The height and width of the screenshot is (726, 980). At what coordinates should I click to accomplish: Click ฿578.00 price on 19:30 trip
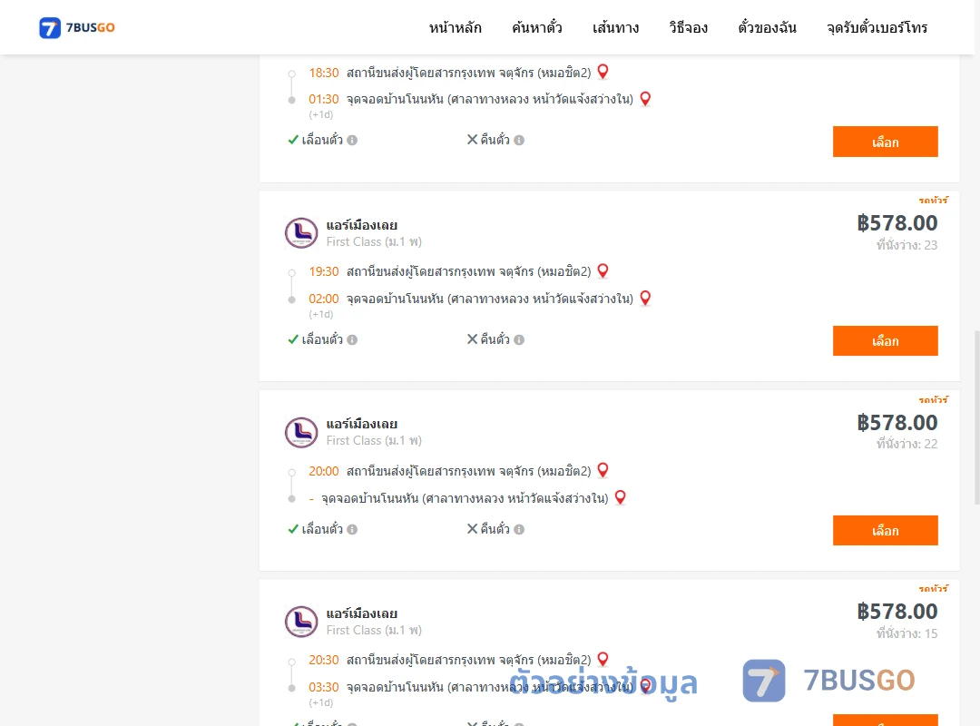coord(897,223)
